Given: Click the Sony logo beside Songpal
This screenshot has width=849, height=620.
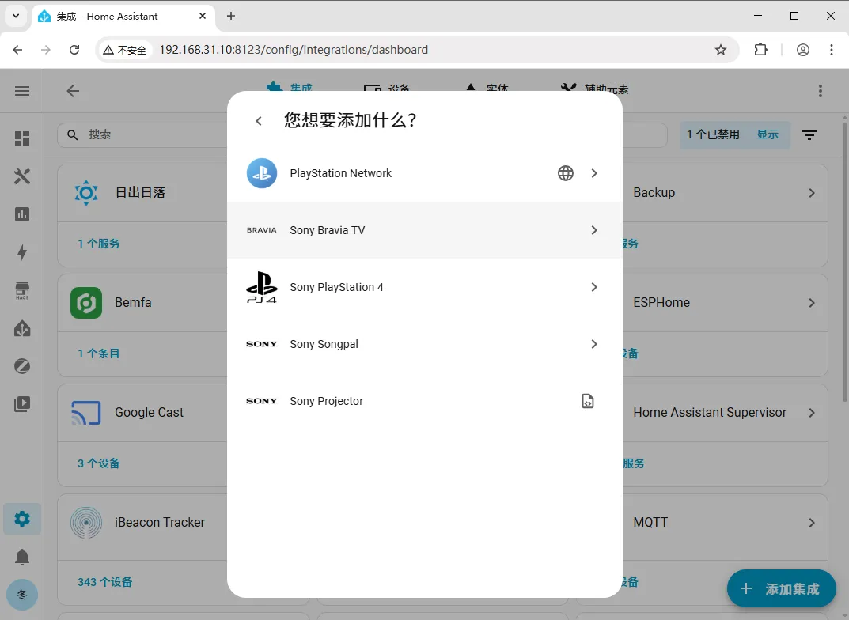Looking at the screenshot, I should point(262,344).
